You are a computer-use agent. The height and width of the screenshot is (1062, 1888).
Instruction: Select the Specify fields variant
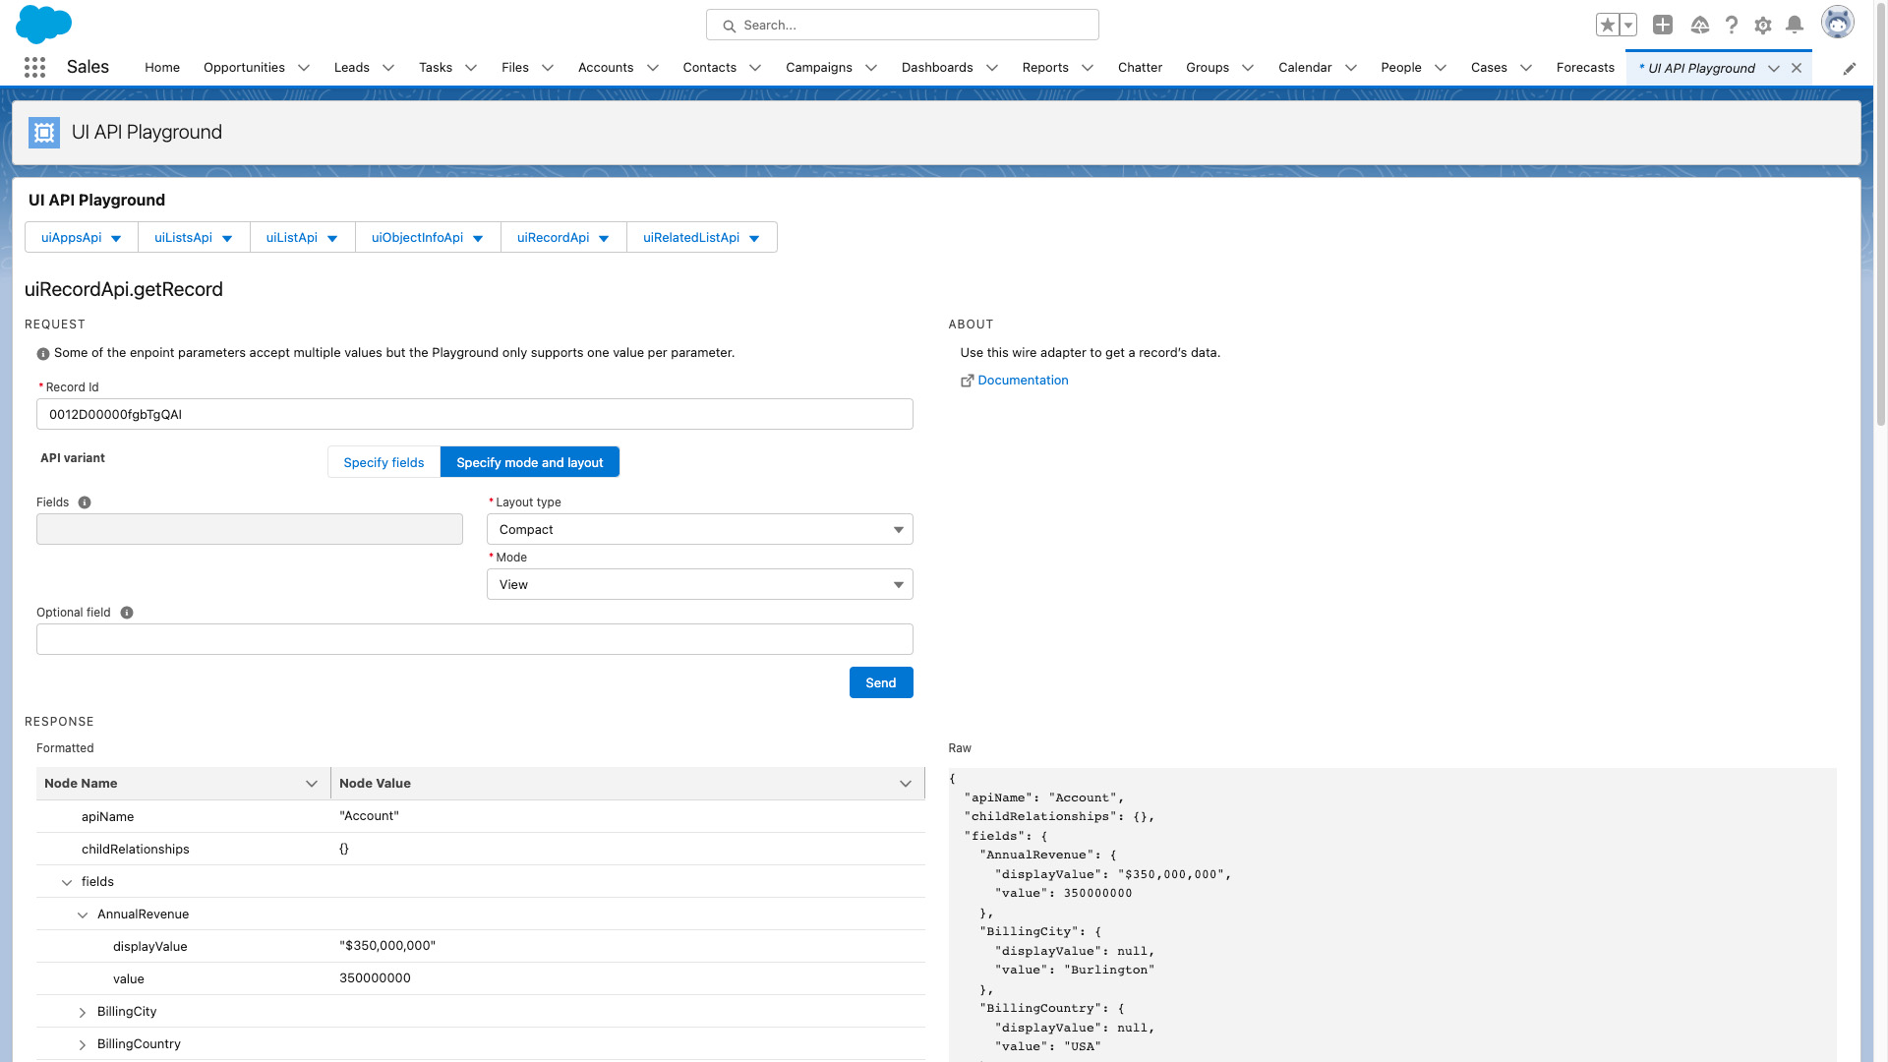tap(383, 462)
